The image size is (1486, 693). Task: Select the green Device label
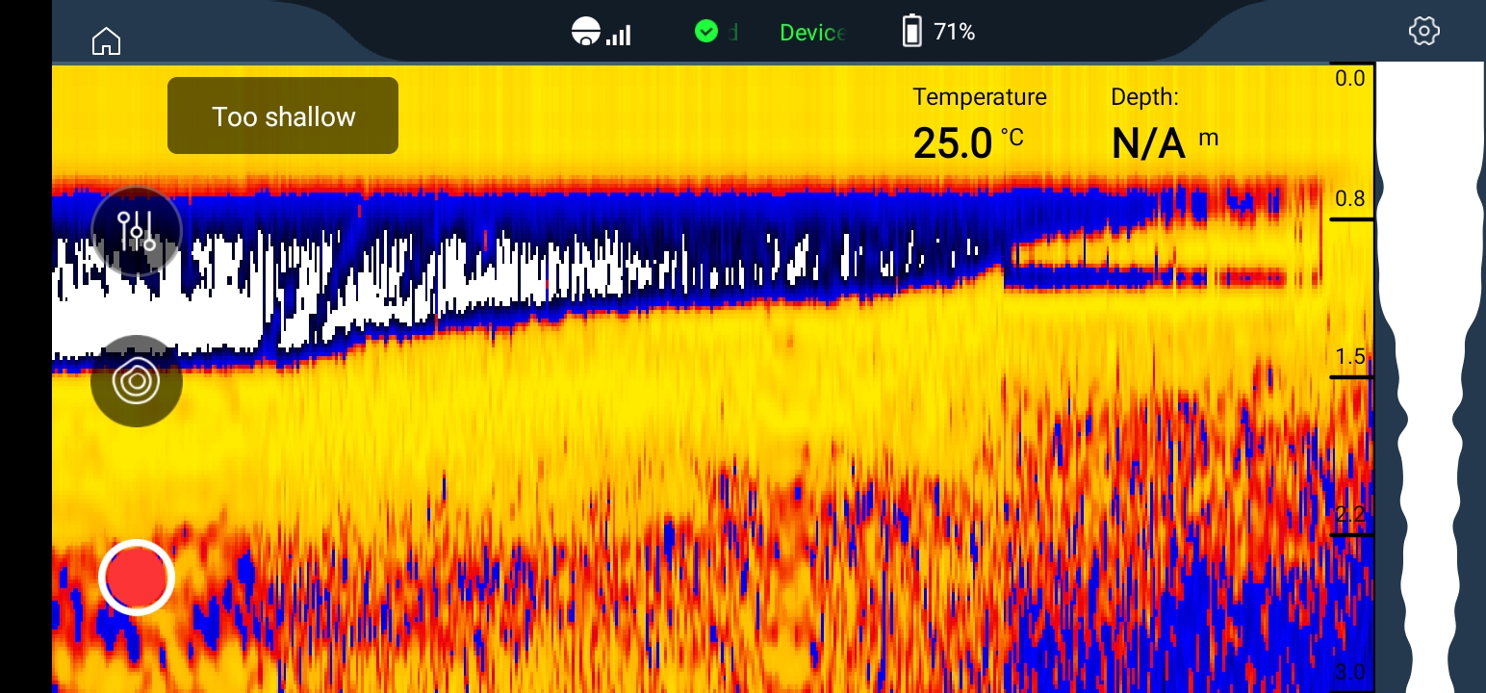point(811,33)
